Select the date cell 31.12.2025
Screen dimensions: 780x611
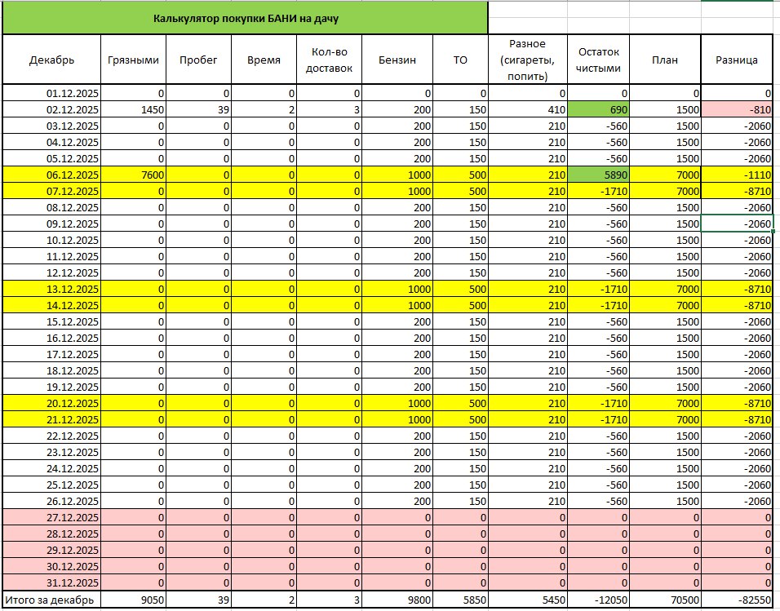pyautogui.click(x=51, y=582)
